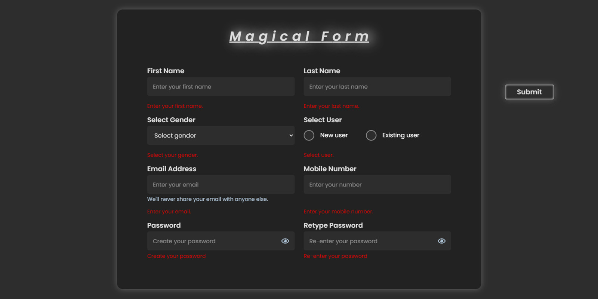Select the New user radio button
Screen dimensions: 598x299
[x=309, y=135]
